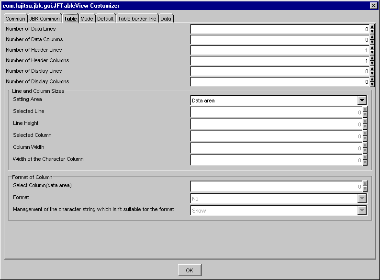Switch to the Common tab
Viewport: 380px width, 280px height.
click(x=15, y=19)
